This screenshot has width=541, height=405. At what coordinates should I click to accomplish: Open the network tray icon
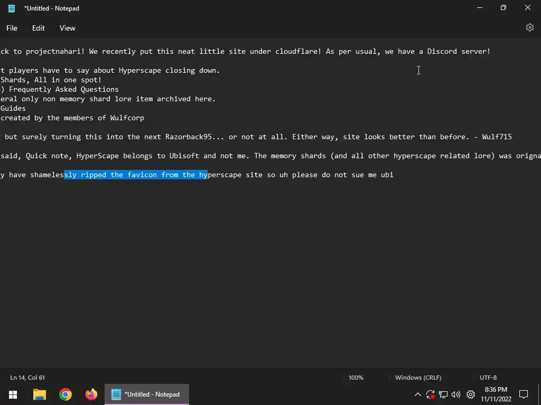tap(443, 394)
